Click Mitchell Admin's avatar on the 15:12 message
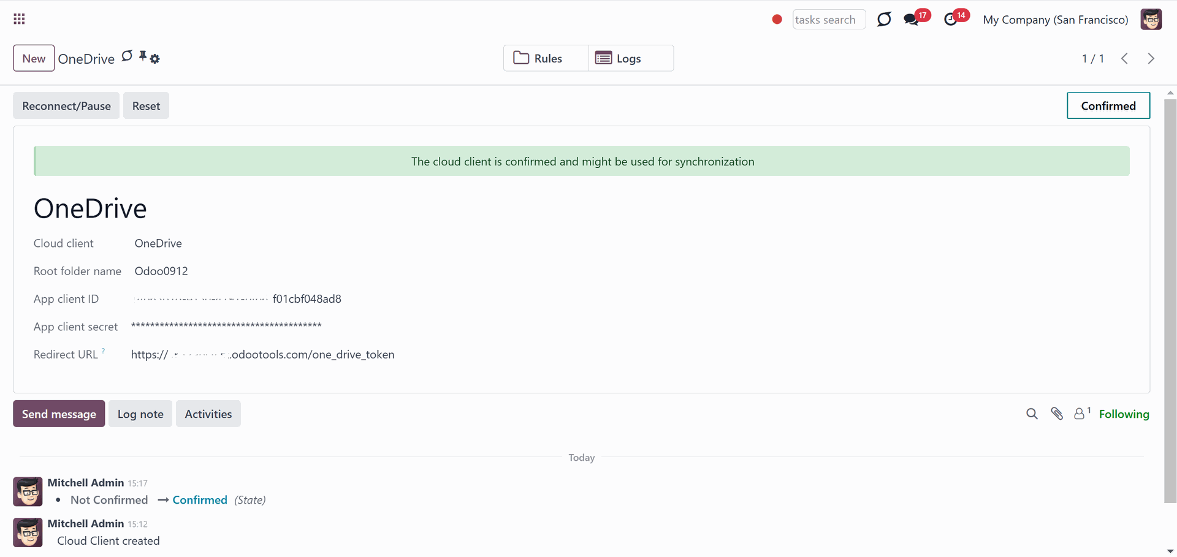The width and height of the screenshot is (1177, 557). point(28,532)
